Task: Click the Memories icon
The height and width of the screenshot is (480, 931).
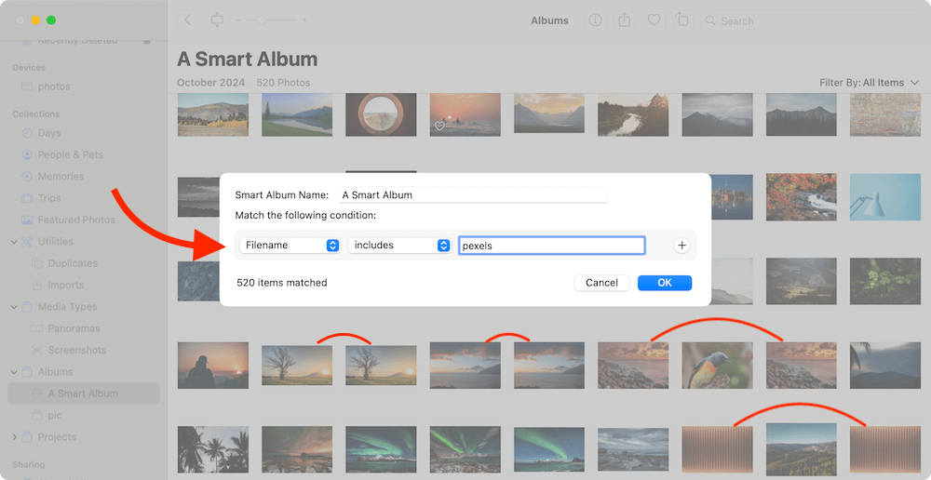Action: (27, 176)
